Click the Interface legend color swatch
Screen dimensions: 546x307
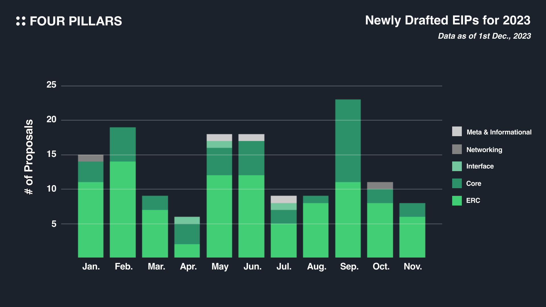[x=457, y=166]
